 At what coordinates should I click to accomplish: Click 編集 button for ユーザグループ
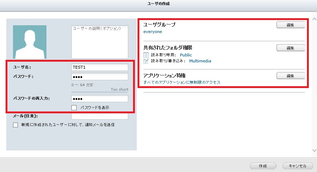[x=291, y=25]
